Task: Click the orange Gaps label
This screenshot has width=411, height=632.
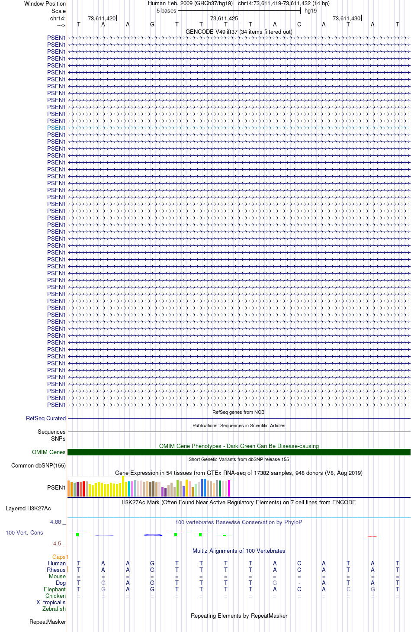Action: click(59, 557)
